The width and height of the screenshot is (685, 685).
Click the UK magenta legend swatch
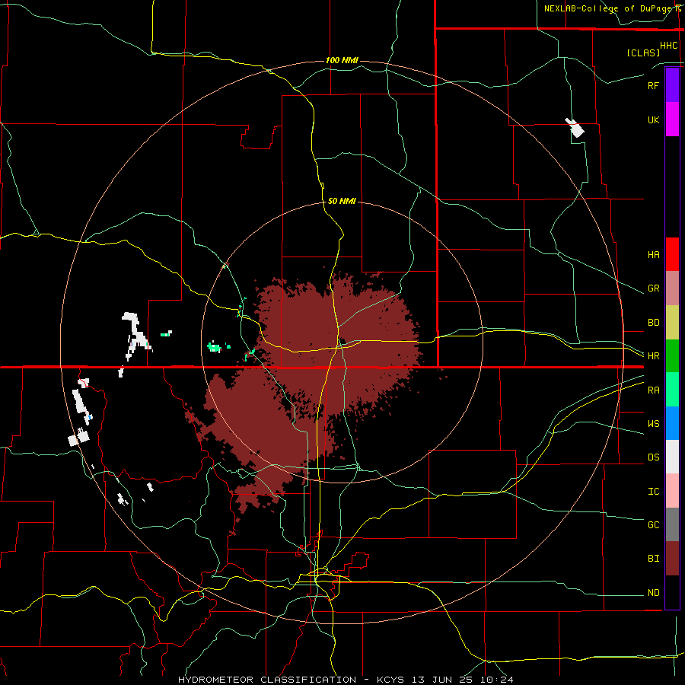672,119
